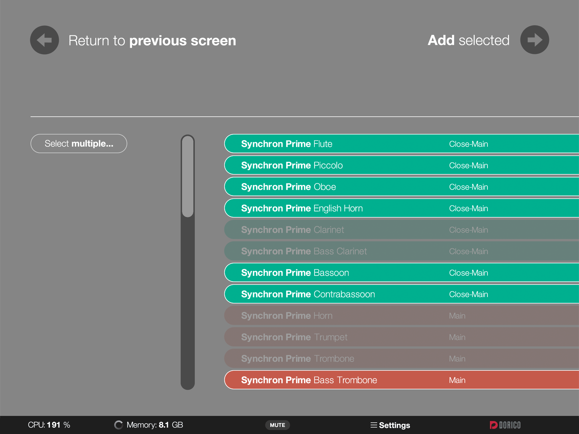This screenshot has width=579, height=434.
Task: Select Synchron Prime Bass Trombone row
Action: tap(401, 380)
